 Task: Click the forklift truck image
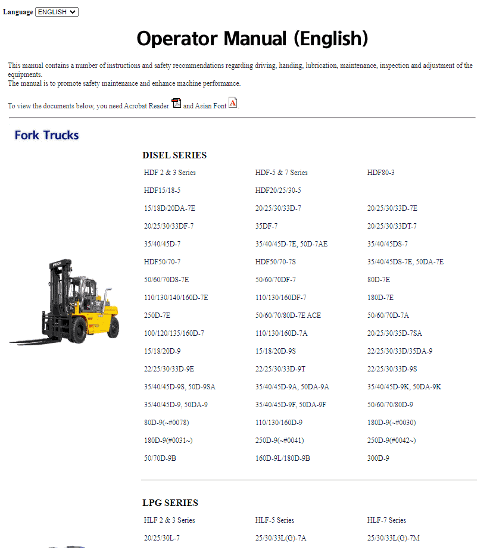(64, 302)
